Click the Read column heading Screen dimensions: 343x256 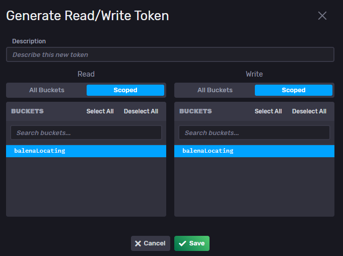pyautogui.click(x=86, y=74)
